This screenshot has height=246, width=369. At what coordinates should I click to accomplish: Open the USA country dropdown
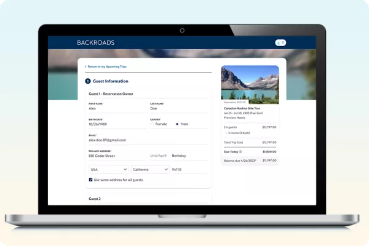[108, 169]
